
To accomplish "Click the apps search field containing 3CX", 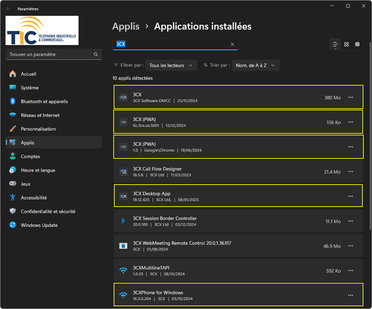I will point(175,44).
